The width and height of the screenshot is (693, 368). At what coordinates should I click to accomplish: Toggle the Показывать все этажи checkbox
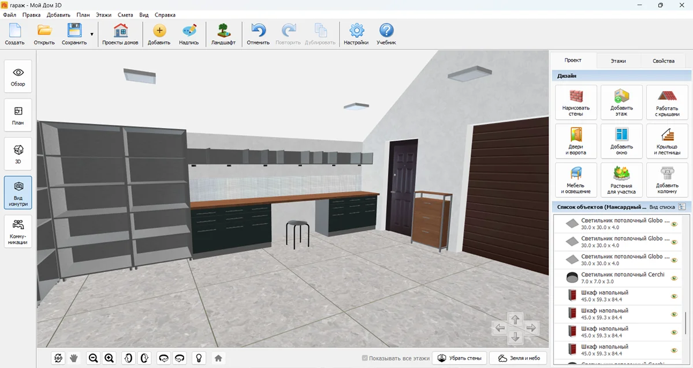pos(364,358)
